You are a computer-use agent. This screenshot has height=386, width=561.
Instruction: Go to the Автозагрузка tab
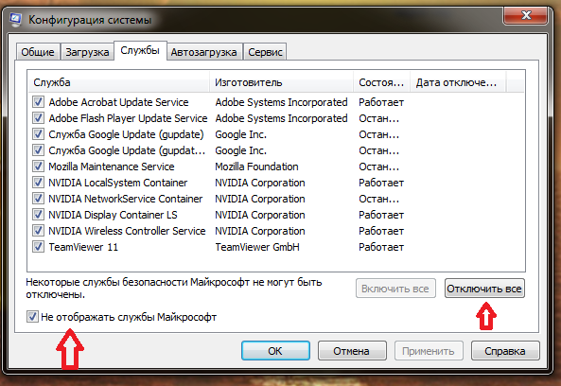coord(203,52)
